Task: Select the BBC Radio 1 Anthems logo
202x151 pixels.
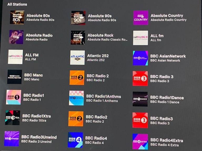Action: [76, 98]
